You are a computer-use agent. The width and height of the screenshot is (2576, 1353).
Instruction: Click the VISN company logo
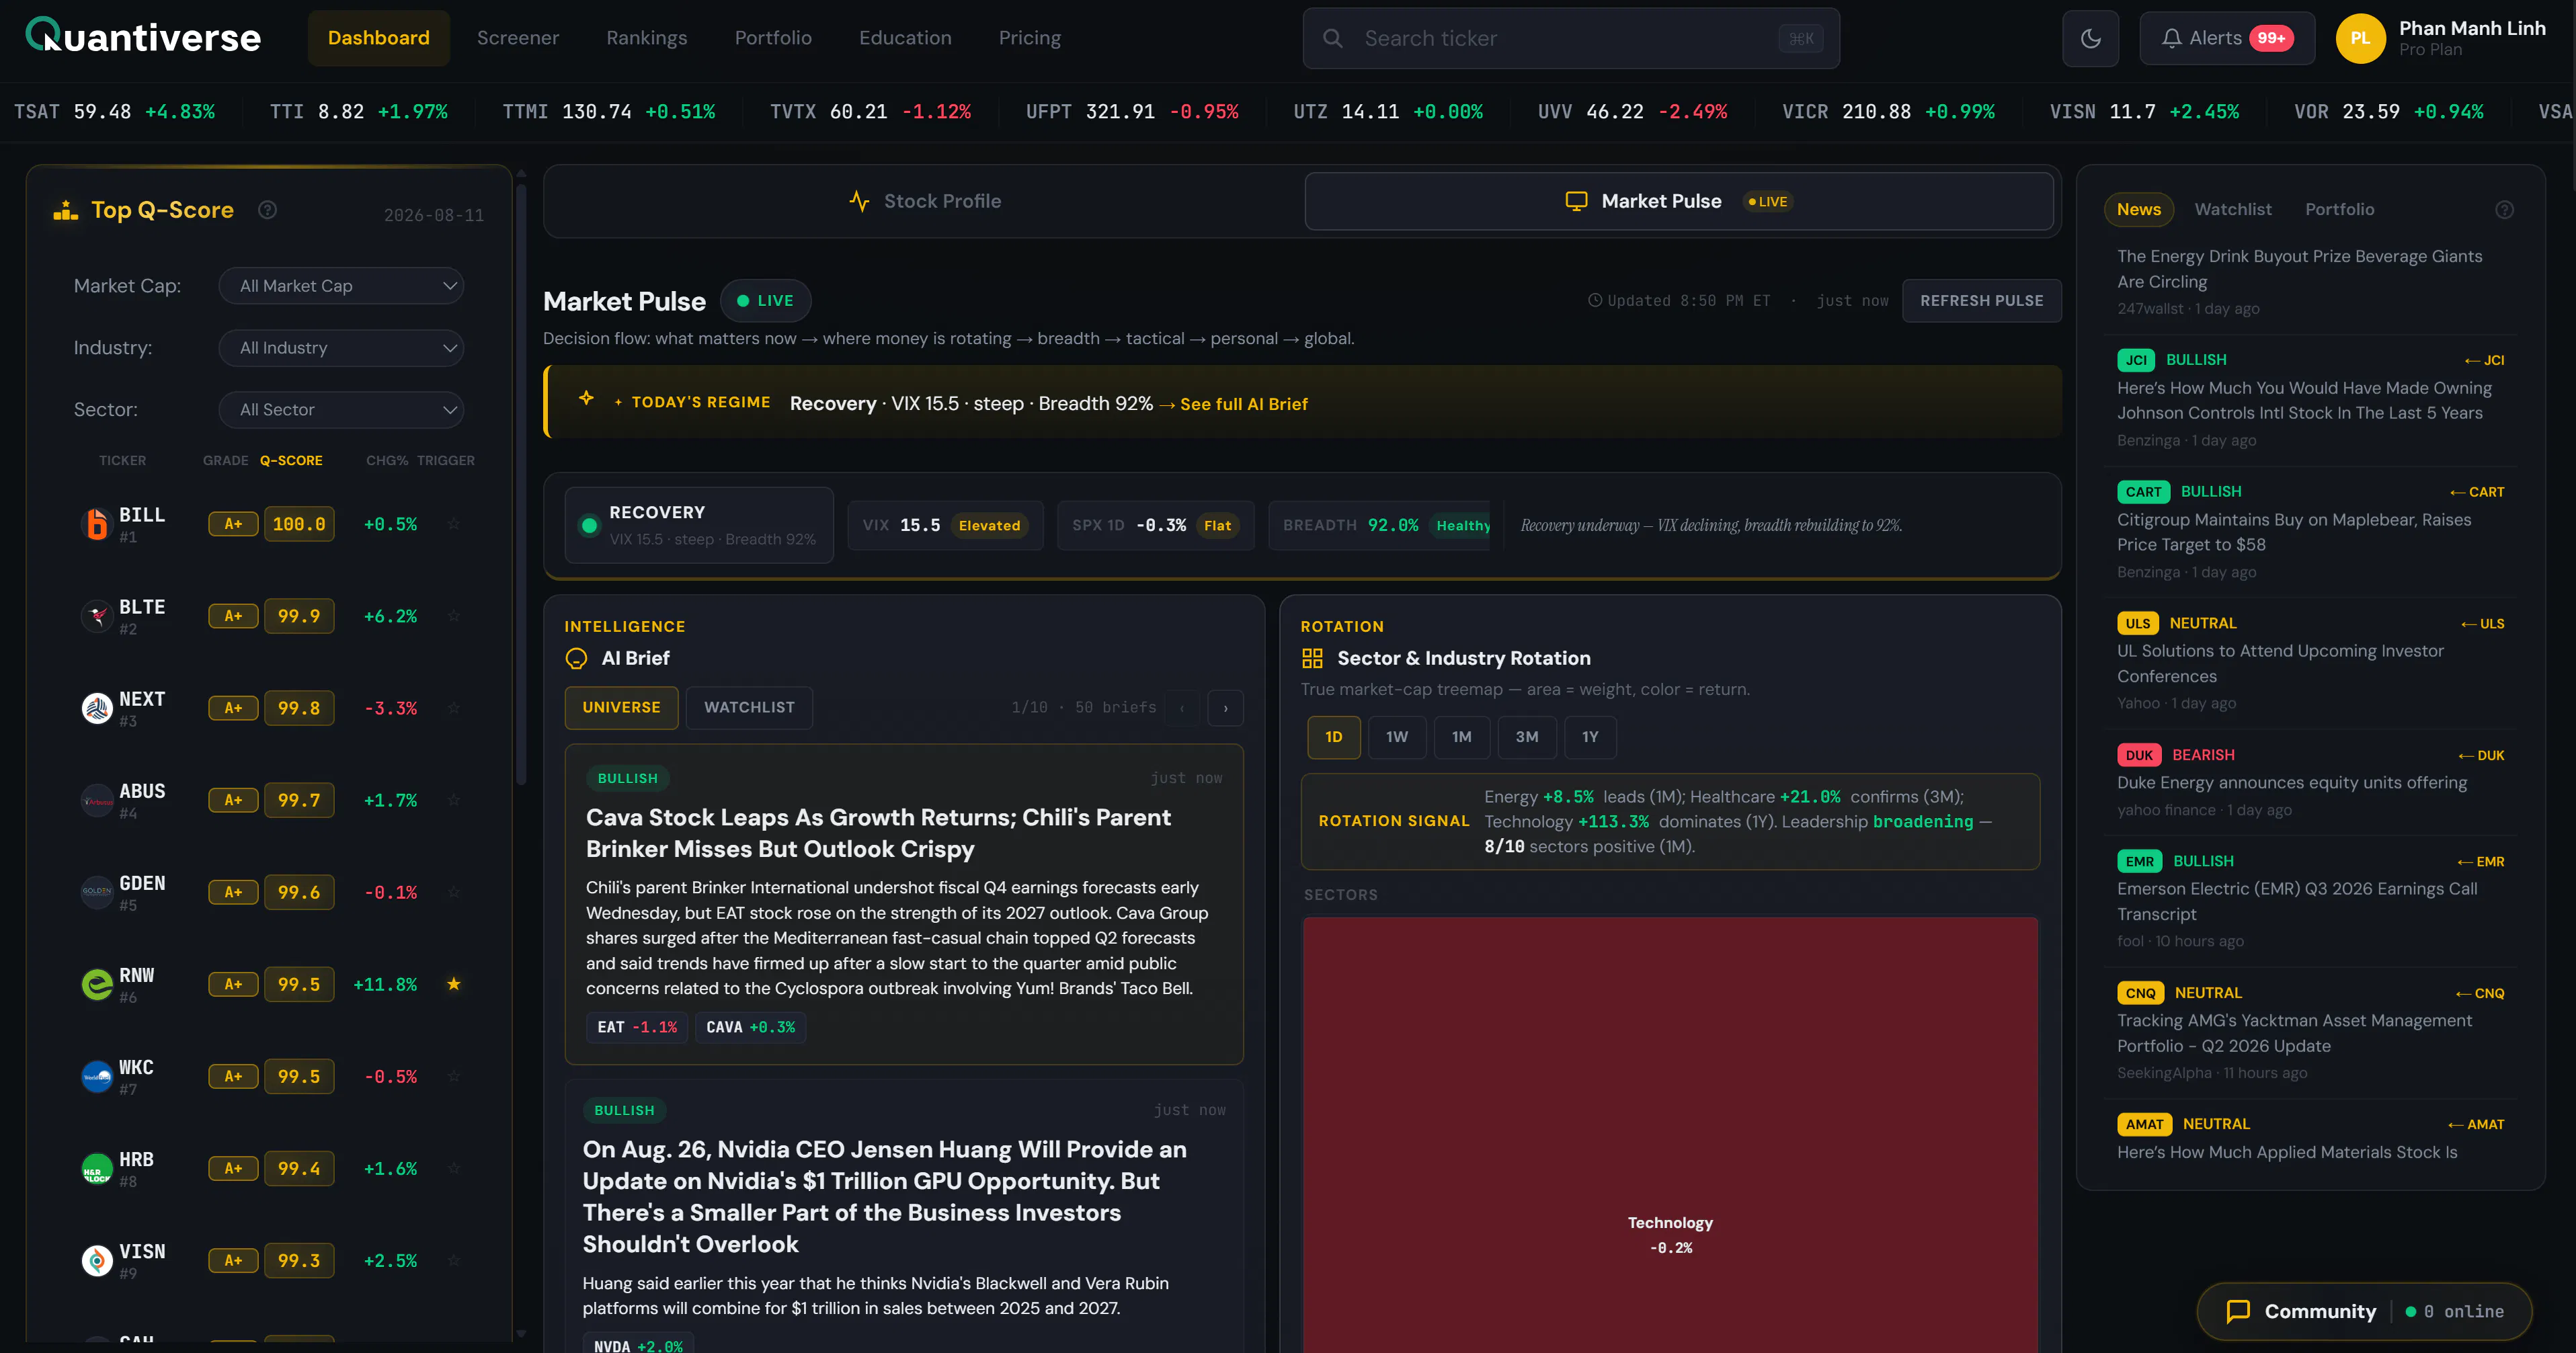point(97,1260)
